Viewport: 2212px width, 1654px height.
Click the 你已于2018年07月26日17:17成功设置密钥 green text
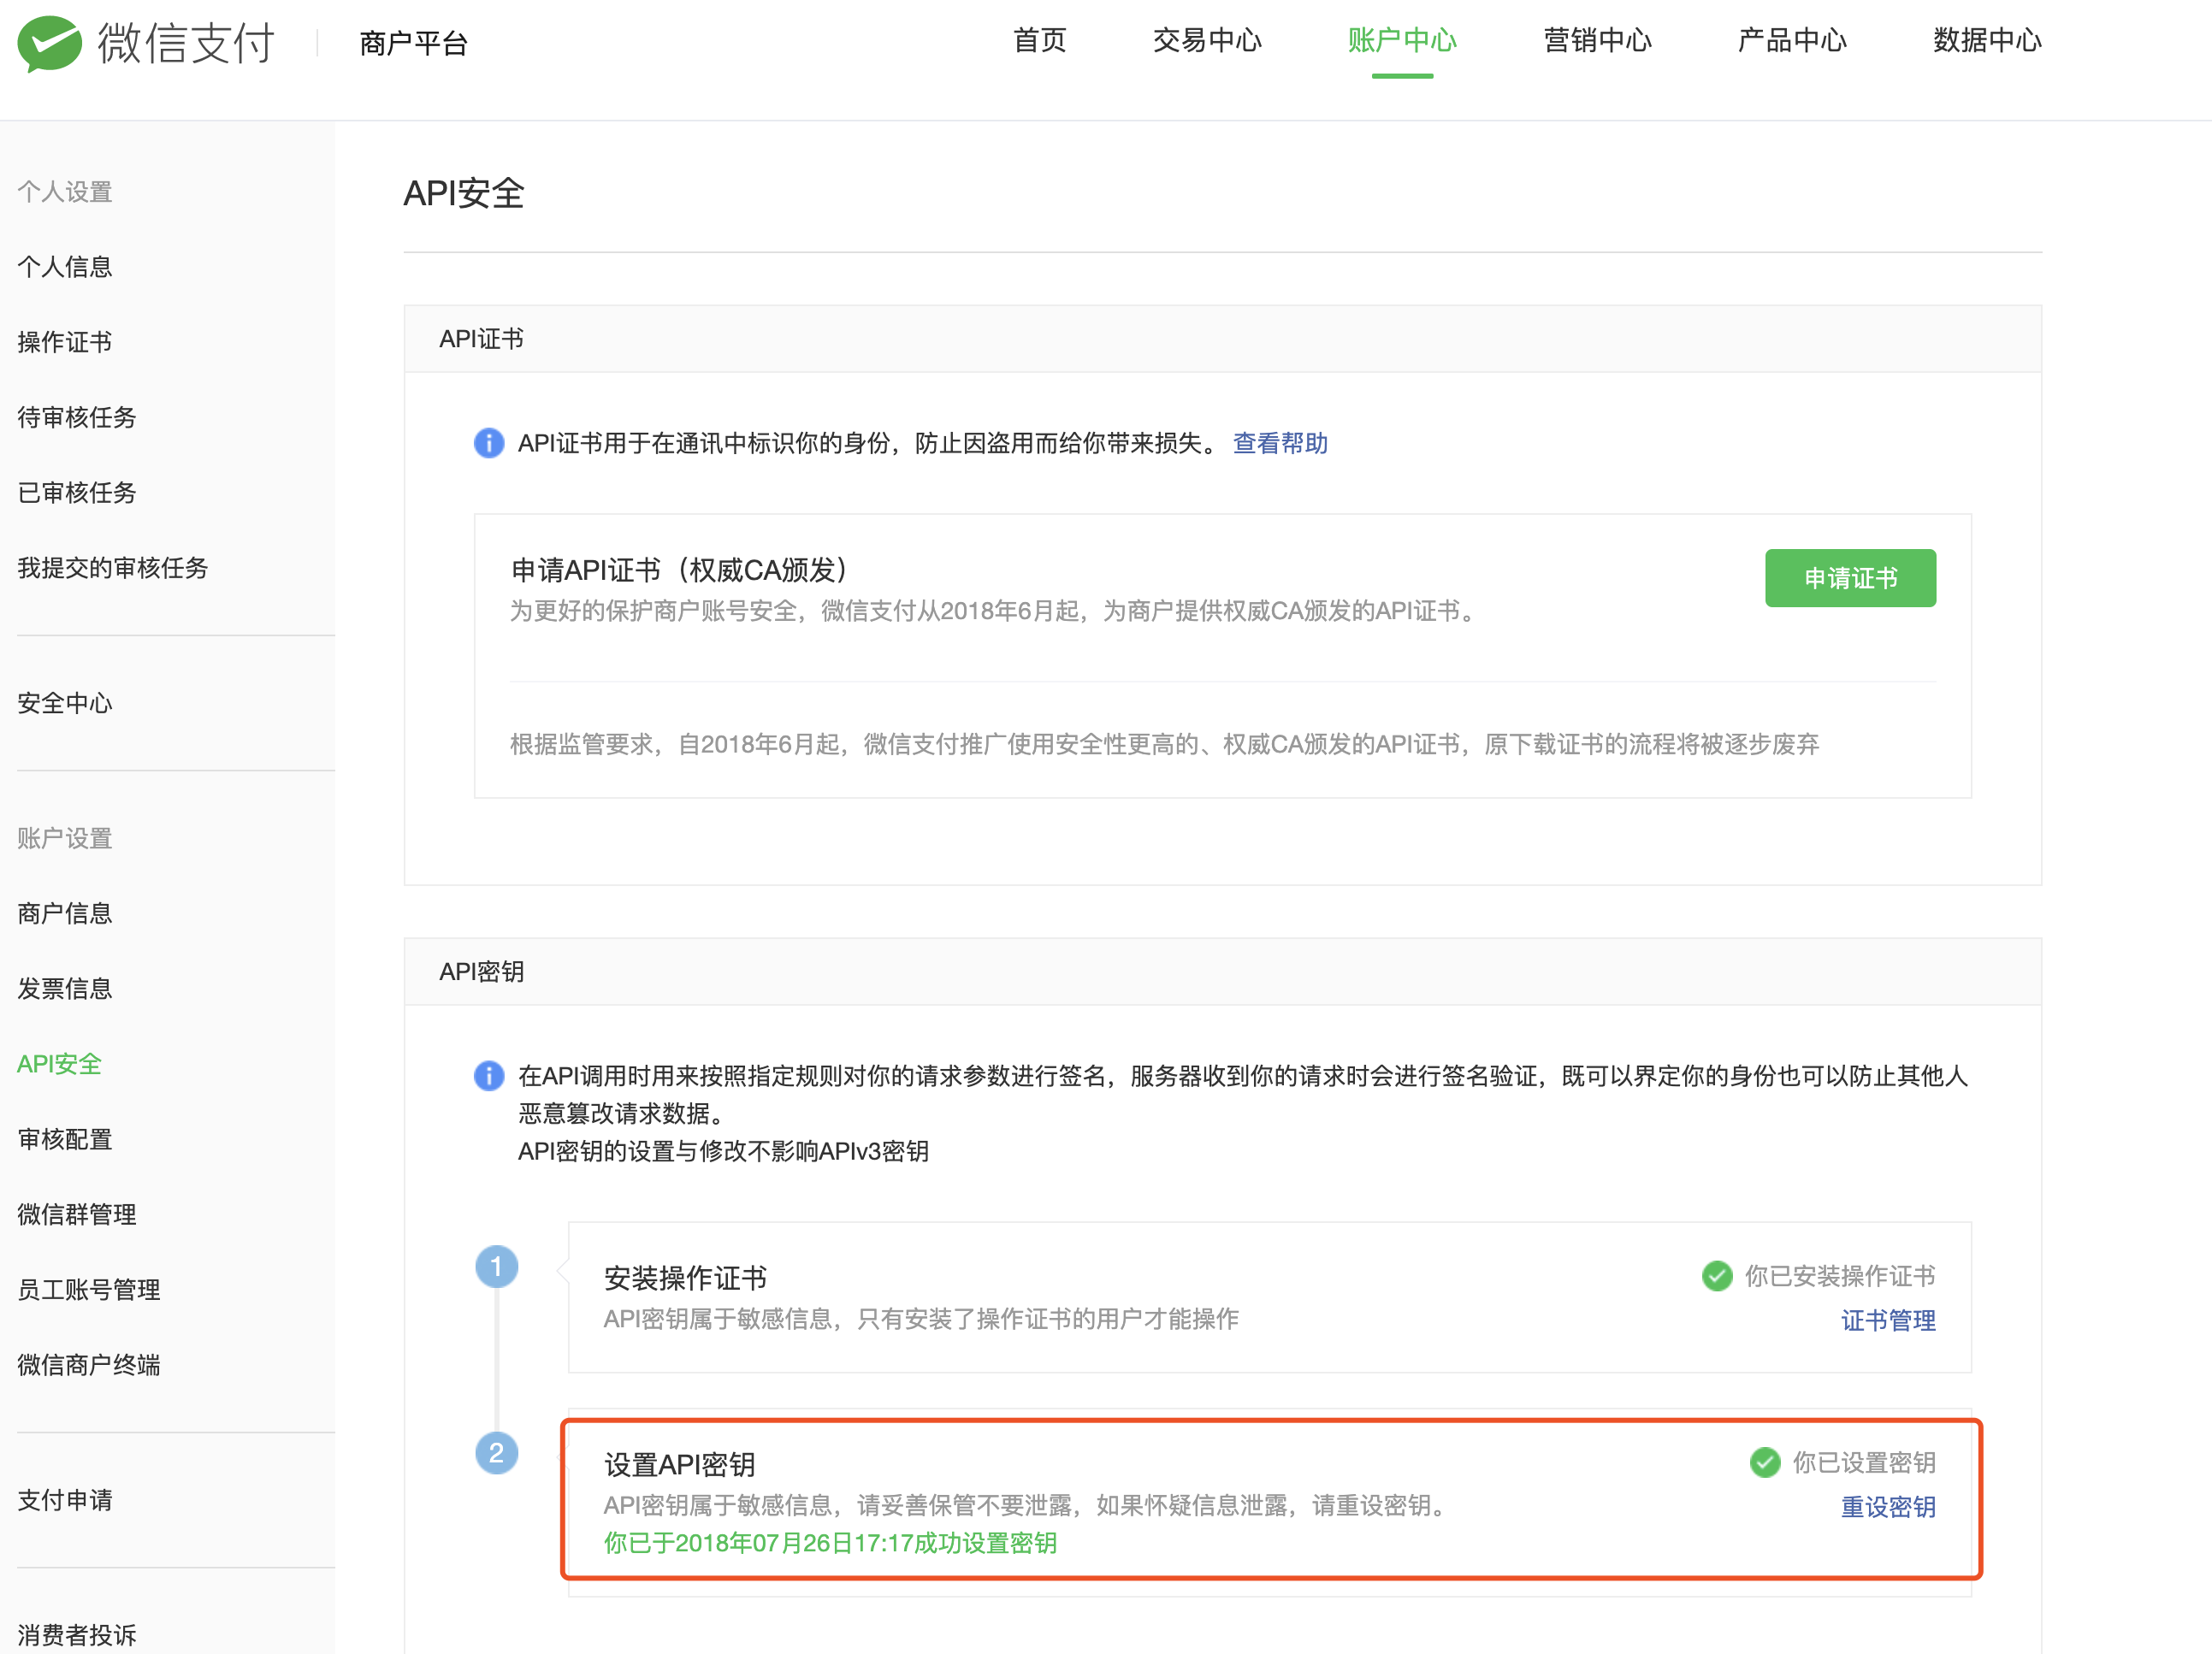coord(830,1543)
